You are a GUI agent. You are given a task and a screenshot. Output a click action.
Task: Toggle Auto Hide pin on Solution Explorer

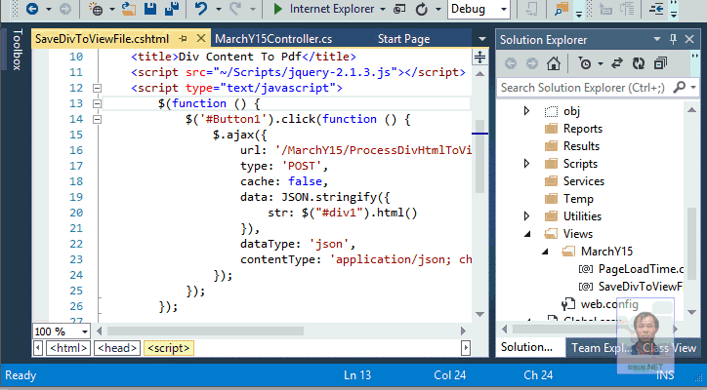[673, 39]
